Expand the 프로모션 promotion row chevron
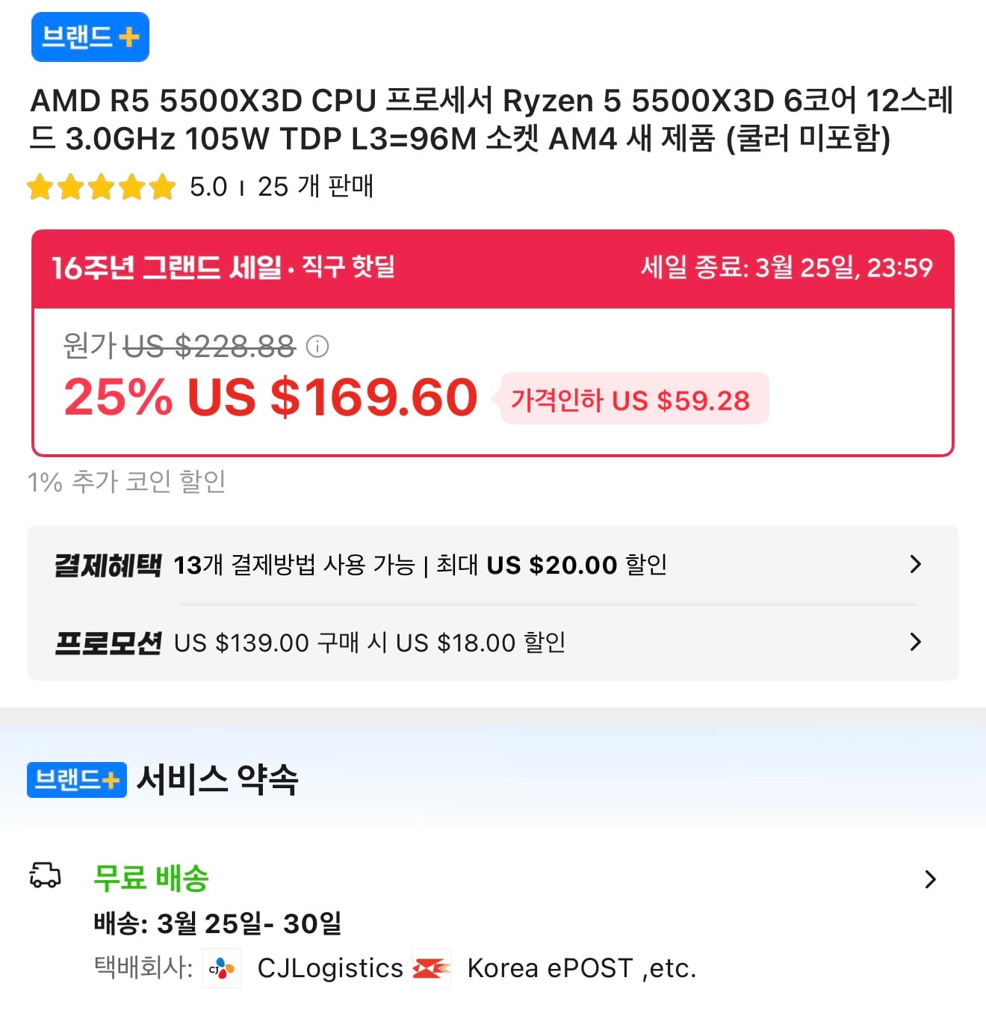The image size is (986, 1022). (915, 642)
